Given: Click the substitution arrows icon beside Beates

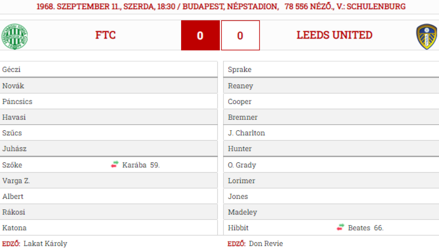Looking at the screenshot, I should 341,228.
